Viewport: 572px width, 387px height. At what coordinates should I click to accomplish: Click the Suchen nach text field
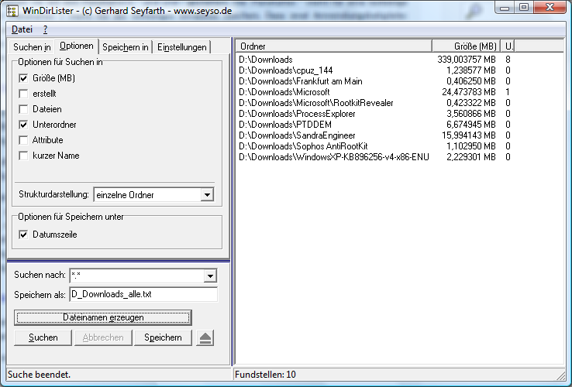(136, 276)
